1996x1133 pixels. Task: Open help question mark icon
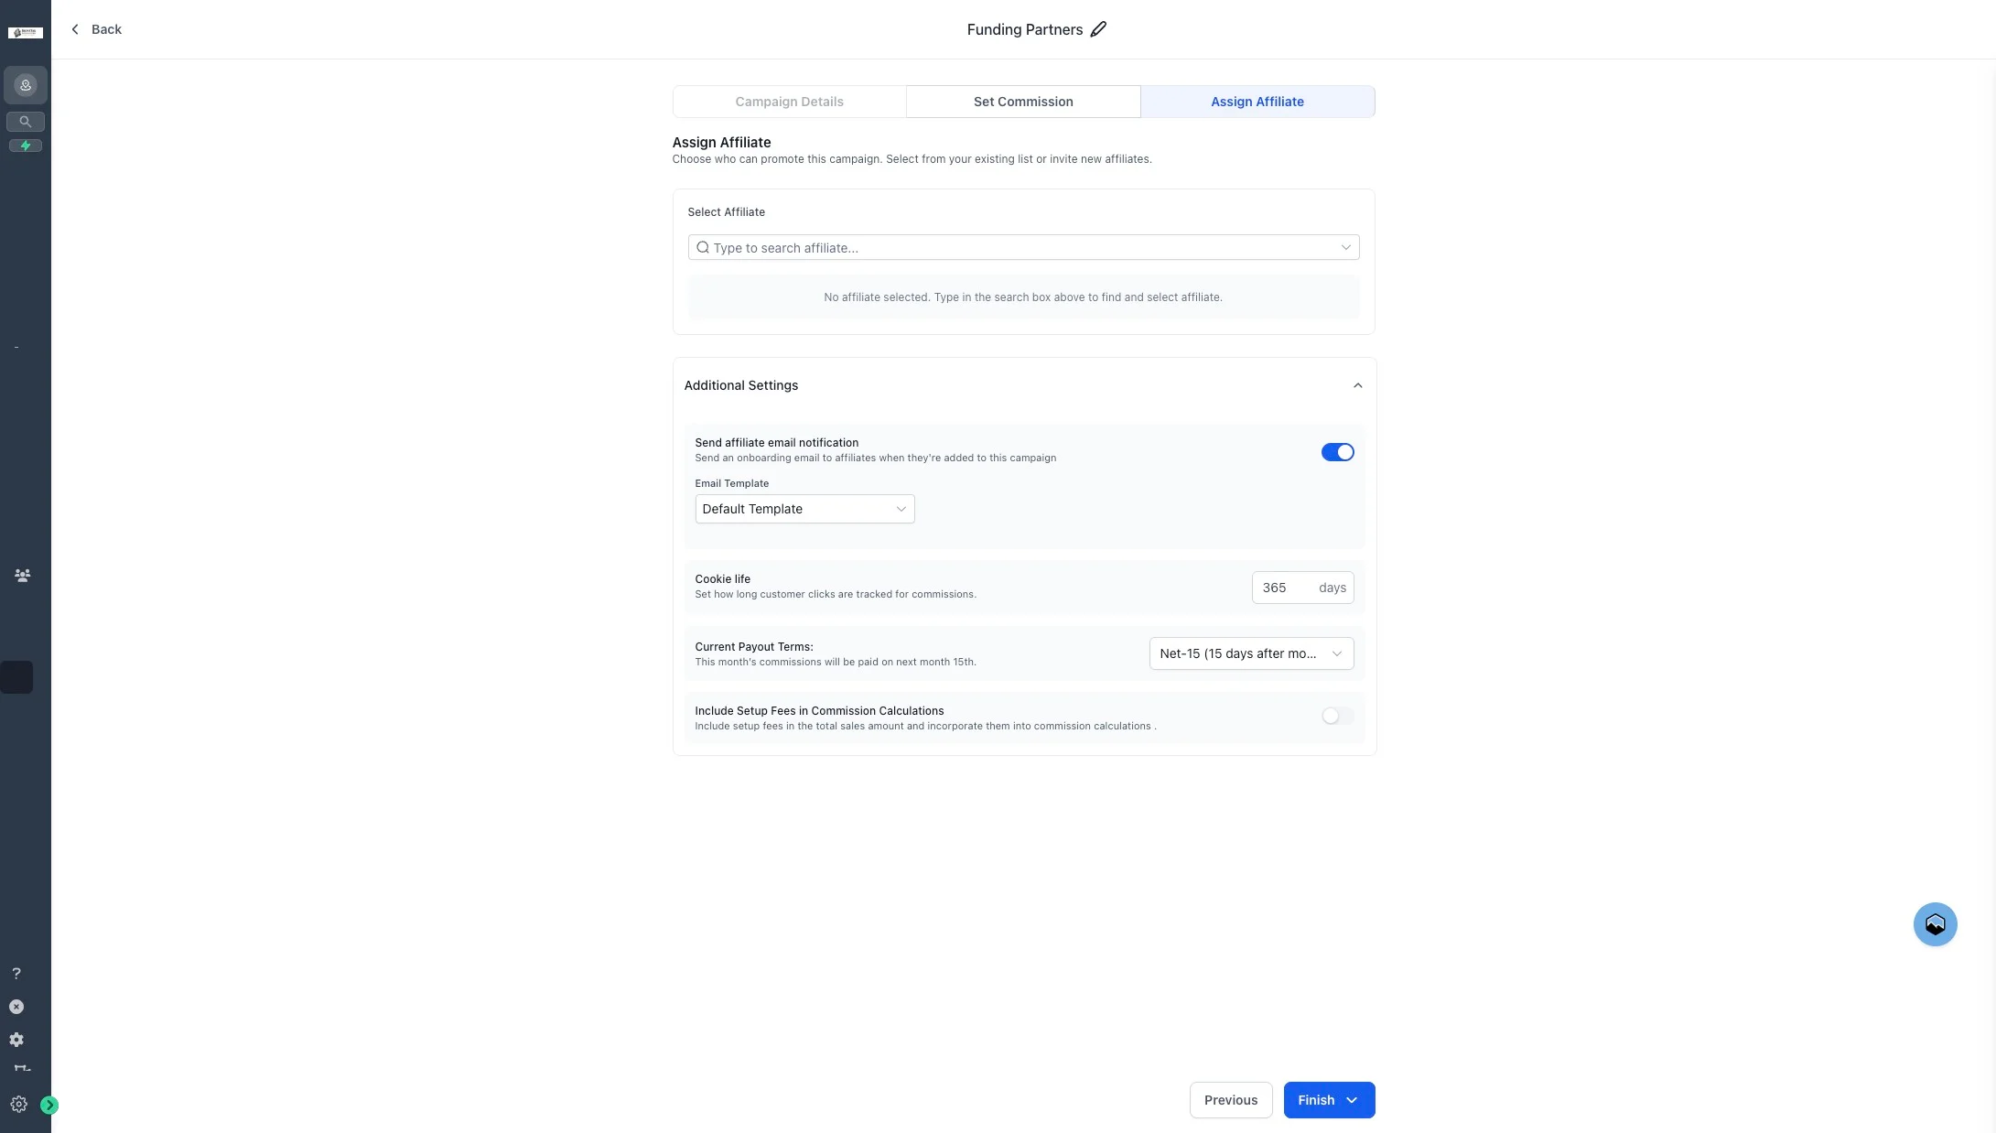(x=16, y=974)
